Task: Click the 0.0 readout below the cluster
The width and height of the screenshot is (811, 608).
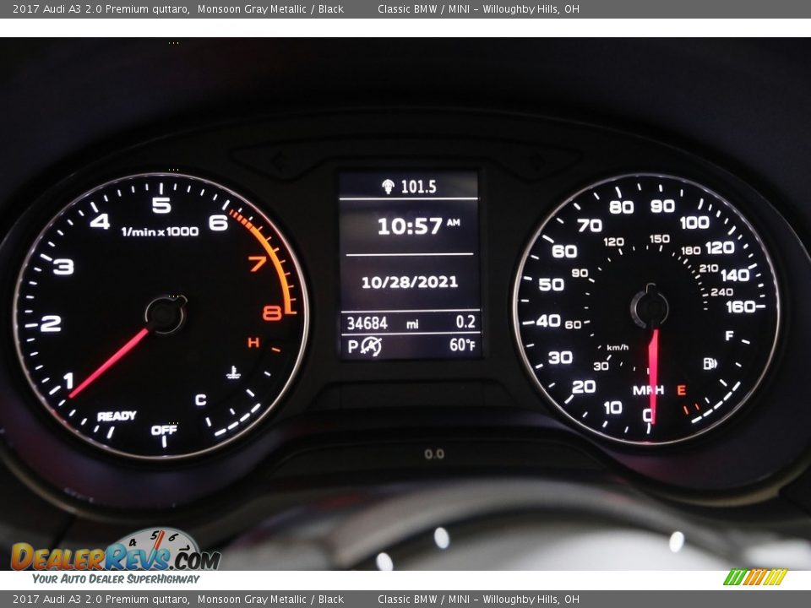Action: tap(434, 454)
